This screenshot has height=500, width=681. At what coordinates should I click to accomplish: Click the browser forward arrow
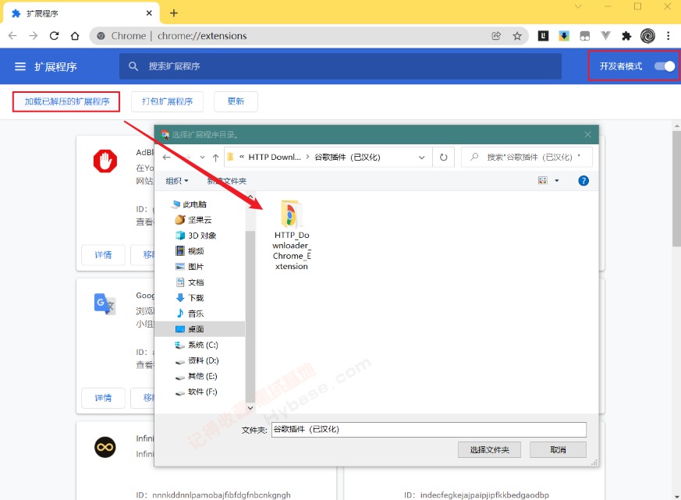(x=34, y=36)
